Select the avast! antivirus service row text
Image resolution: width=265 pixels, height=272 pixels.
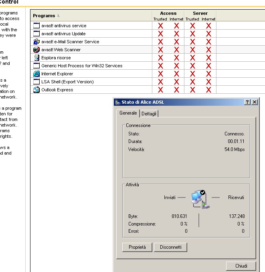pos(64,26)
